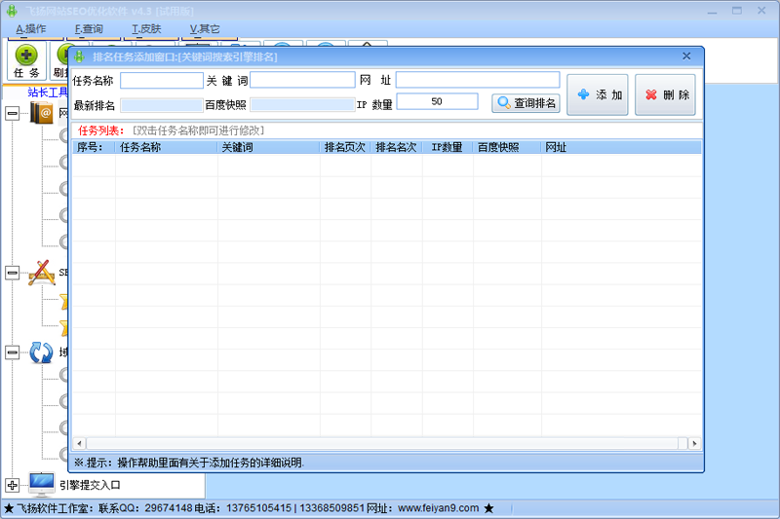Click the 关键词 column header

pyautogui.click(x=269, y=147)
